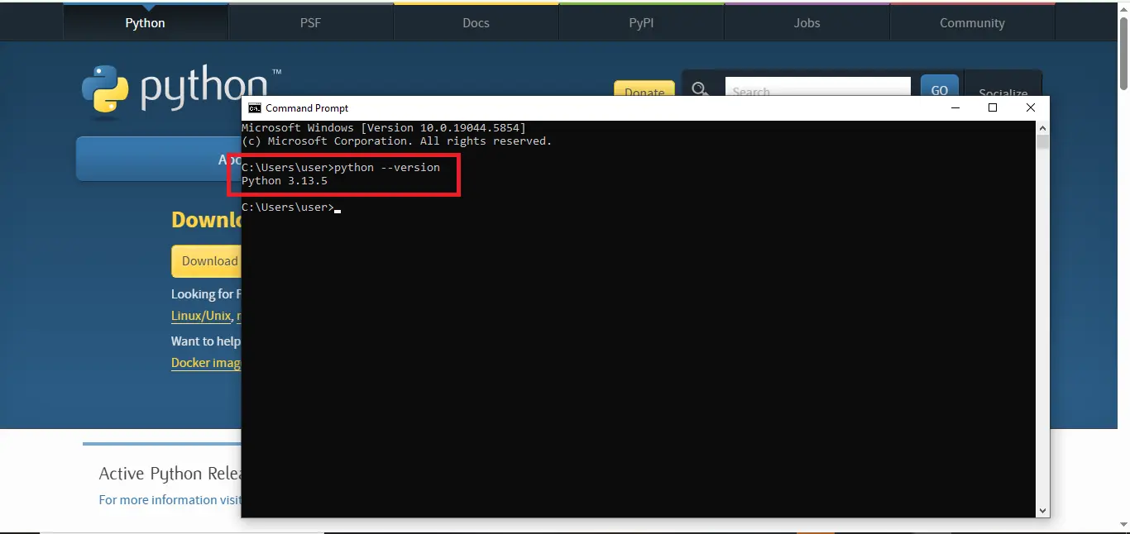The image size is (1130, 534).
Task: Click the 'Microsoft Windows [Version 10.0.19044.5854]' line
Action: point(384,128)
